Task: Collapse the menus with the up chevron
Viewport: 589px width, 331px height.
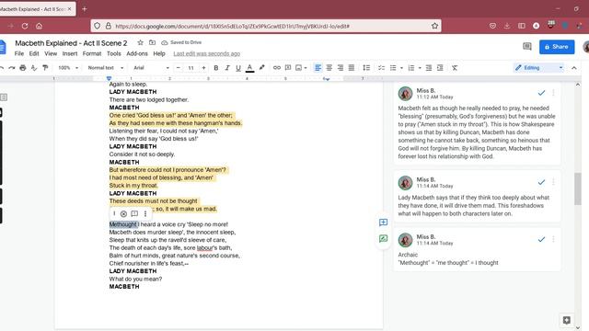Action: pyautogui.click(x=574, y=68)
